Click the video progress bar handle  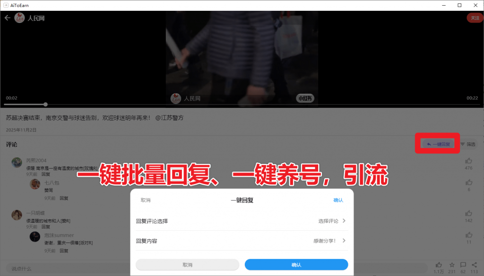(45, 104)
